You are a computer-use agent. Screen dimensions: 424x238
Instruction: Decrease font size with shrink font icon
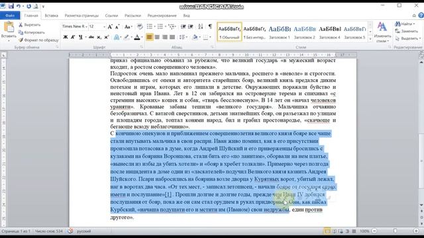pyautogui.click(x=117, y=26)
